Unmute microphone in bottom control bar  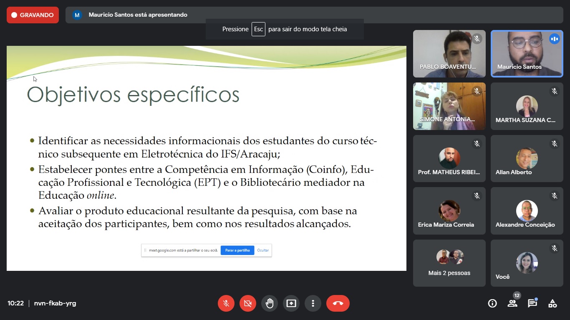[226, 303]
